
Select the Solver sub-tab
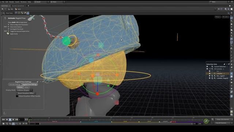point(26,87)
